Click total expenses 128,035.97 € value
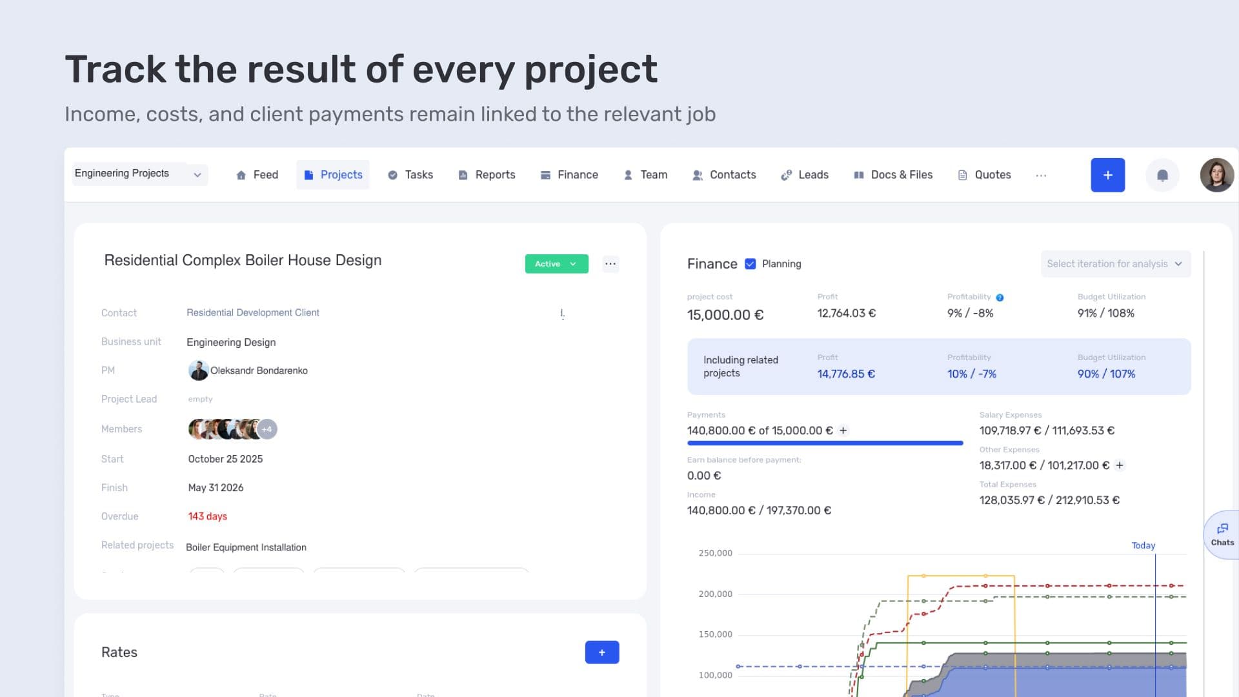The height and width of the screenshot is (697, 1239). [1011, 500]
